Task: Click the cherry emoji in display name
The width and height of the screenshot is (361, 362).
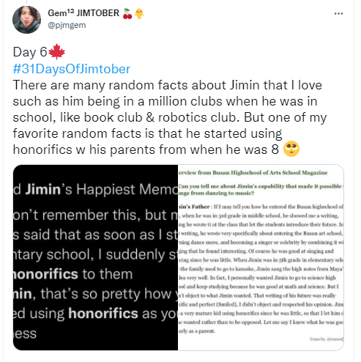Action: [x=127, y=14]
